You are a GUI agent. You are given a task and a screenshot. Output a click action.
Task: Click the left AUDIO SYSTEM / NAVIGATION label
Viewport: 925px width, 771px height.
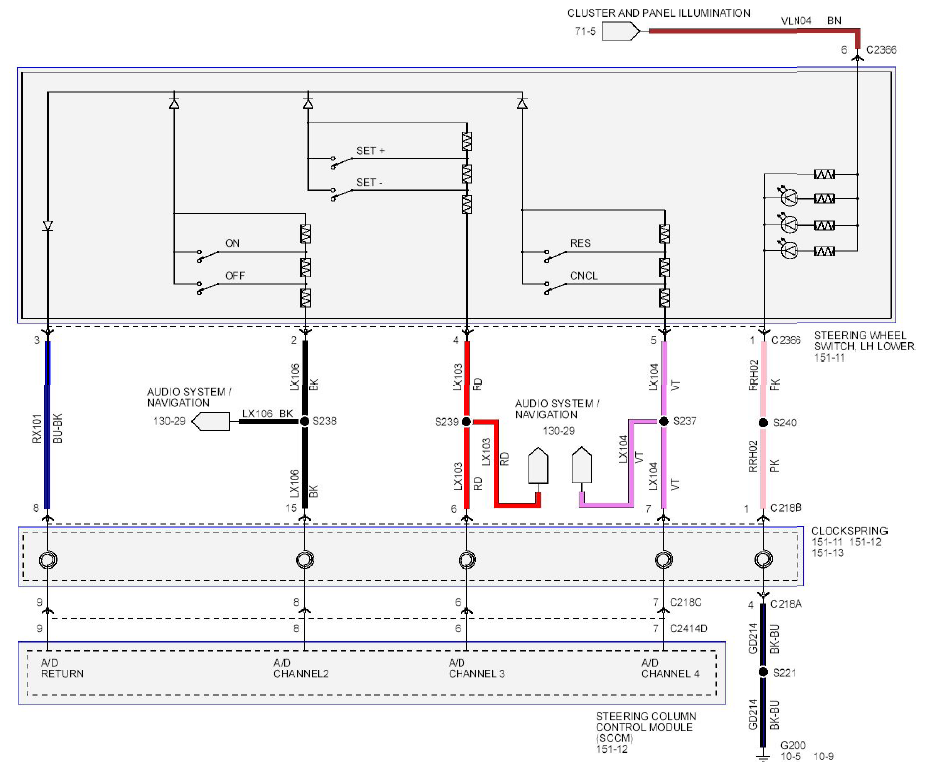(x=189, y=397)
